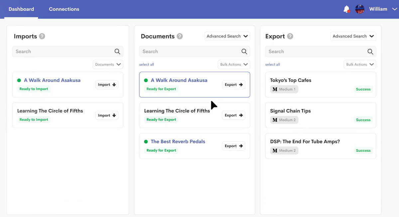Open Advanced Search in Export panel

coord(353,36)
